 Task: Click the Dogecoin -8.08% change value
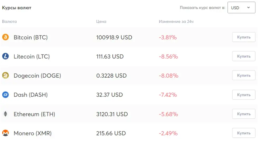tap(169, 76)
